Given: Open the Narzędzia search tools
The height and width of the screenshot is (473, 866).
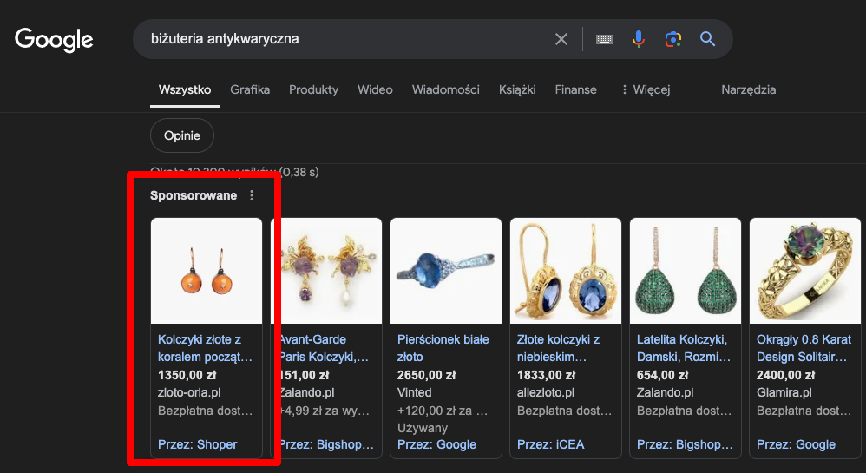Looking at the screenshot, I should 748,89.
